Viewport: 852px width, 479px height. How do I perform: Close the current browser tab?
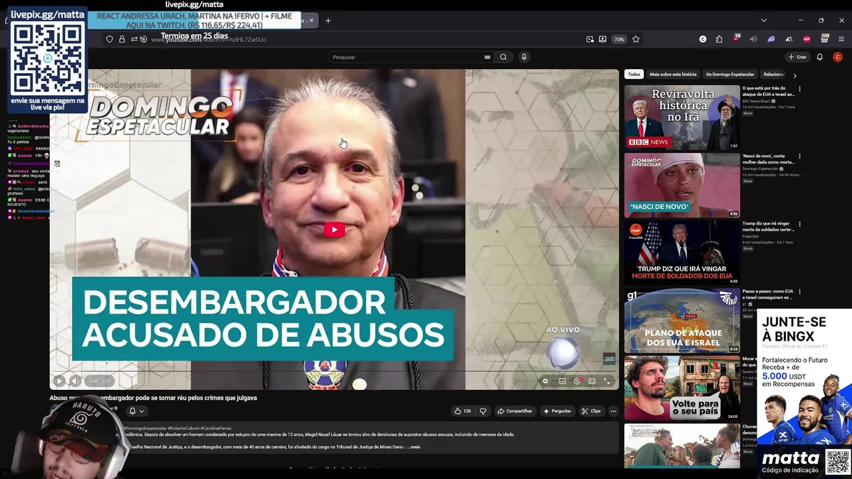tap(312, 21)
